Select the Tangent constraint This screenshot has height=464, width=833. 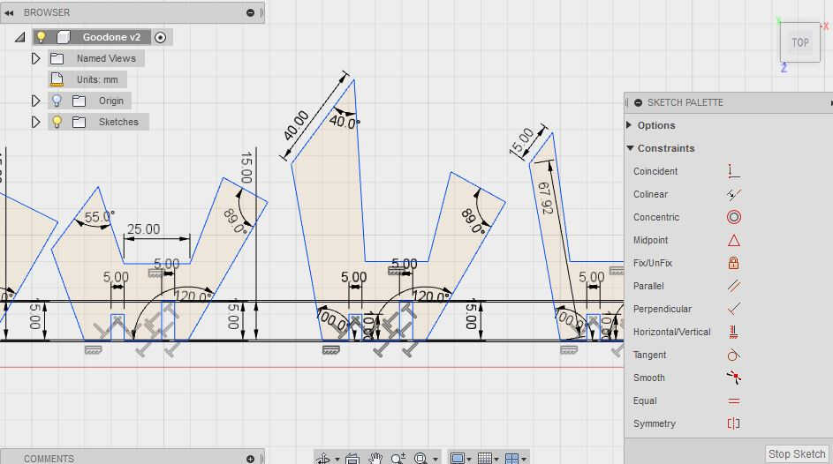[x=734, y=355]
